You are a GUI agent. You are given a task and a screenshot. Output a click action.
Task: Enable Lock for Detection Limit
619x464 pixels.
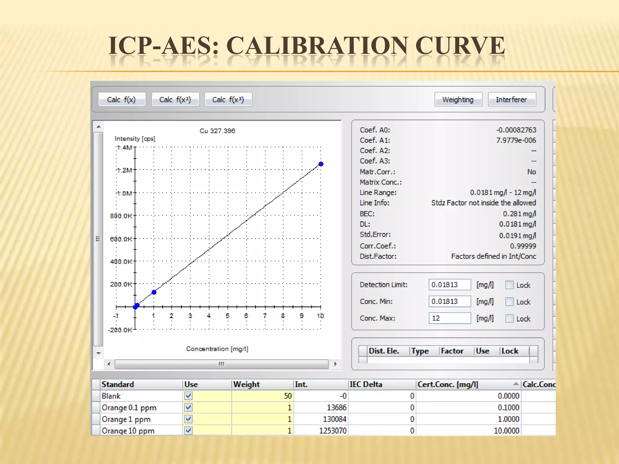510,285
